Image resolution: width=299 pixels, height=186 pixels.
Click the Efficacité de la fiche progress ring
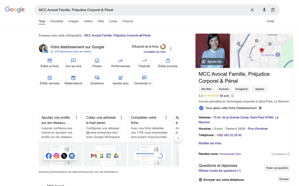click(x=163, y=47)
